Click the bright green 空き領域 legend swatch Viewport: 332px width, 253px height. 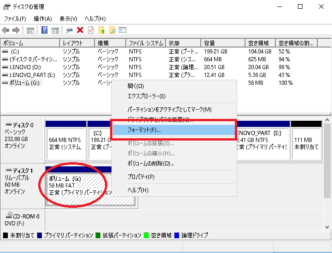coord(146,235)
